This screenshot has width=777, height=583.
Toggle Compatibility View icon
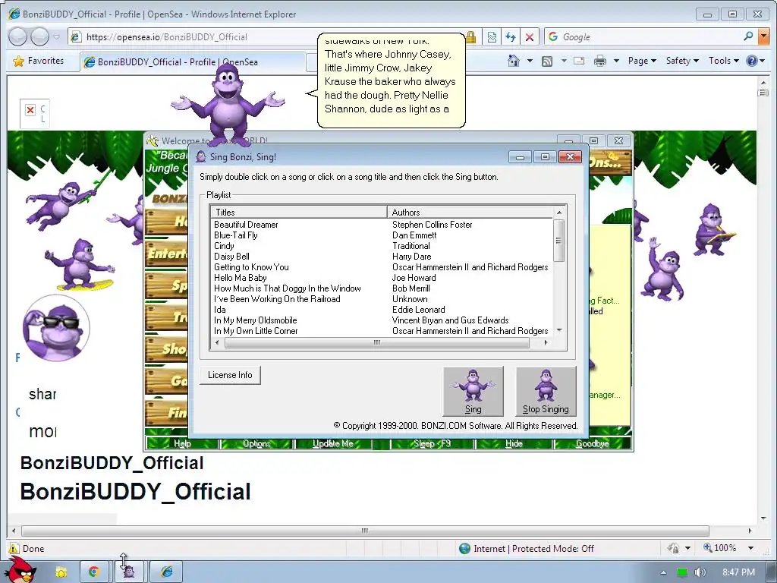(x=492, y=37)
